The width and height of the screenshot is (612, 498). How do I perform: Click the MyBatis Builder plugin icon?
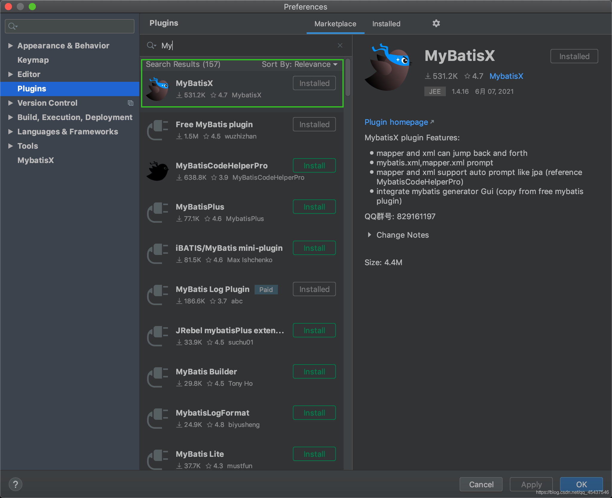pos(158,377)
